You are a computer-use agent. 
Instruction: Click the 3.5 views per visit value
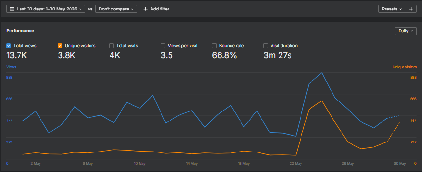[167, 55]
